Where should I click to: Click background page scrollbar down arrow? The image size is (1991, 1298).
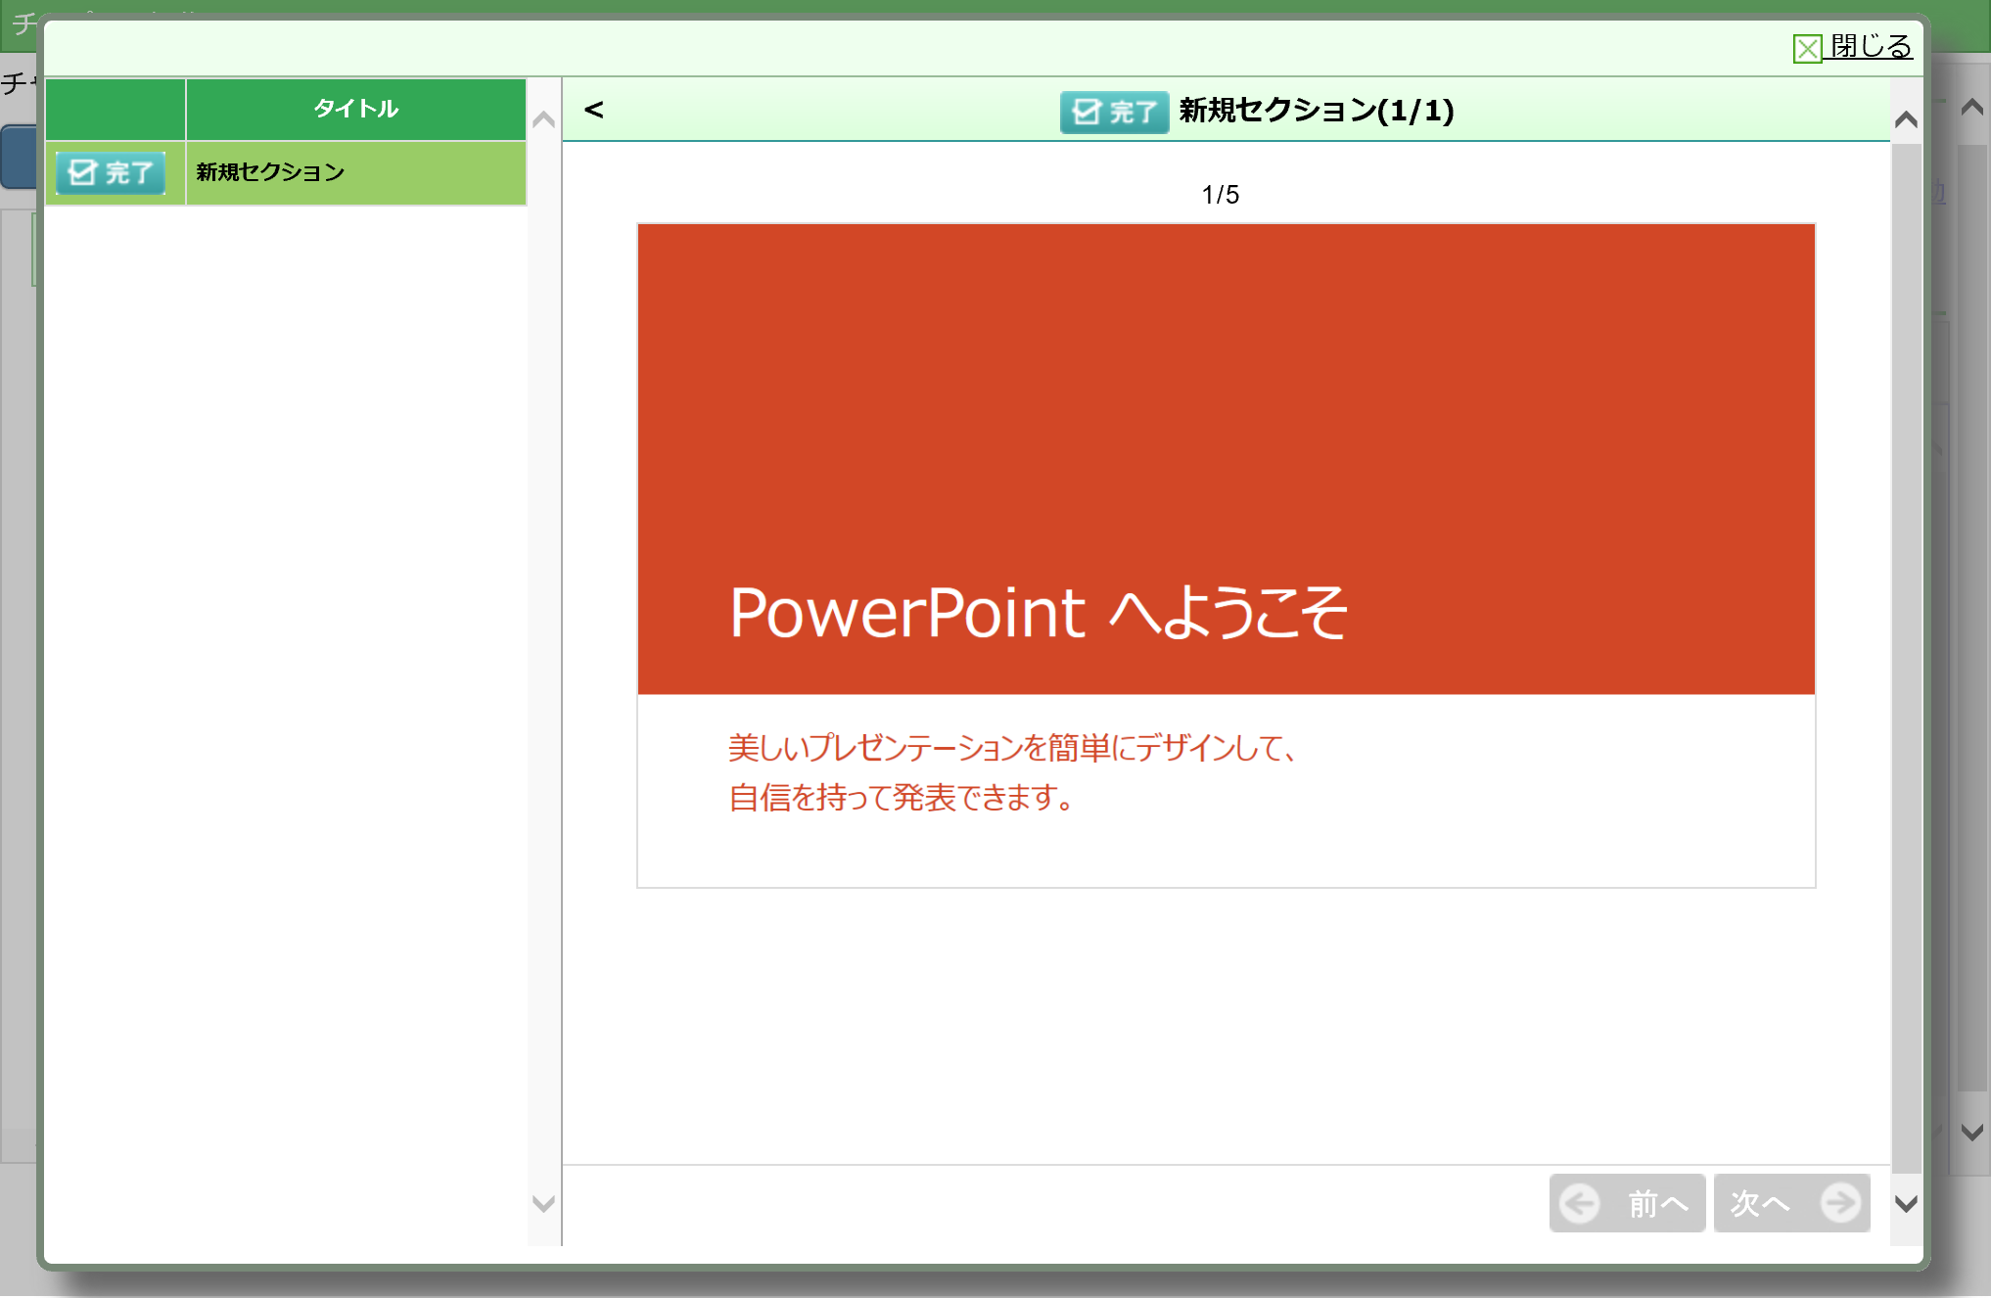click(1972, 1133)
